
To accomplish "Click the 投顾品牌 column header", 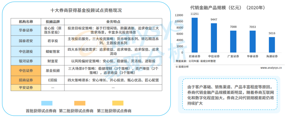I will (53, 22).
